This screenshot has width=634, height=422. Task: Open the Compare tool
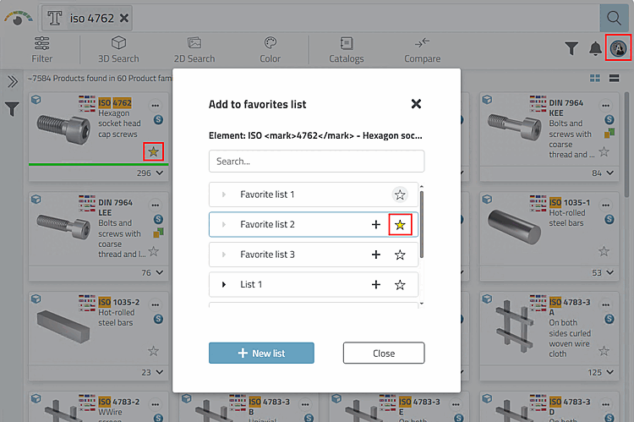pyautogui.click(x=422, y=49)
